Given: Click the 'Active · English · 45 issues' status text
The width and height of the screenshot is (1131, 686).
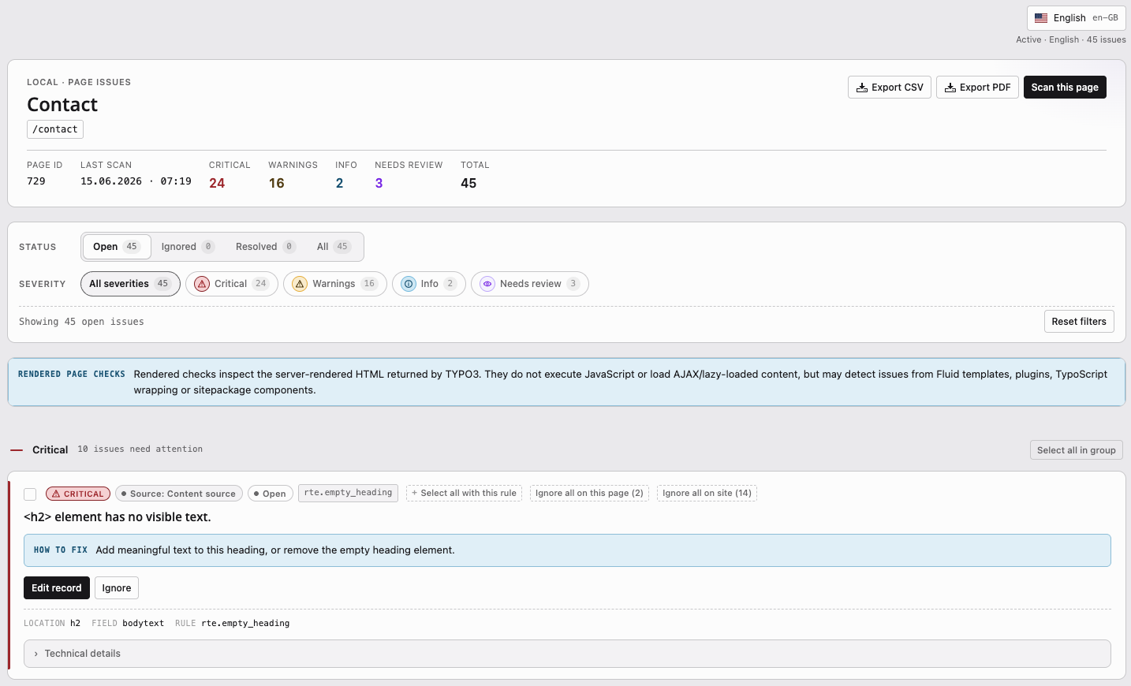Looking at the screenshot, I should 1070,39.
